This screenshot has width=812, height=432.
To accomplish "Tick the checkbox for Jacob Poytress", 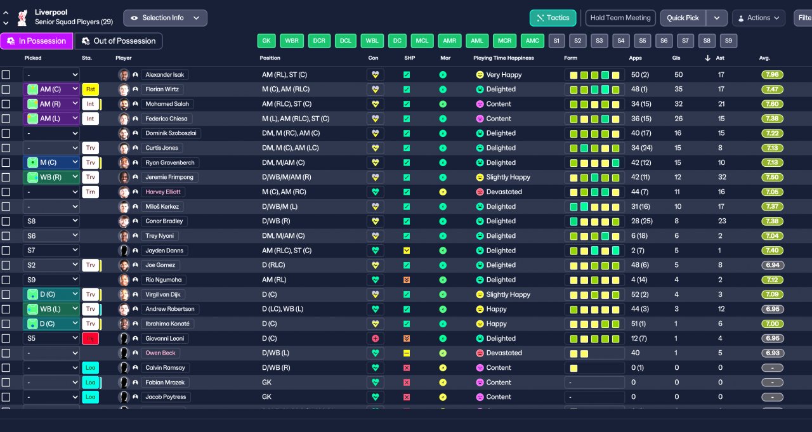I will [6, 397].
